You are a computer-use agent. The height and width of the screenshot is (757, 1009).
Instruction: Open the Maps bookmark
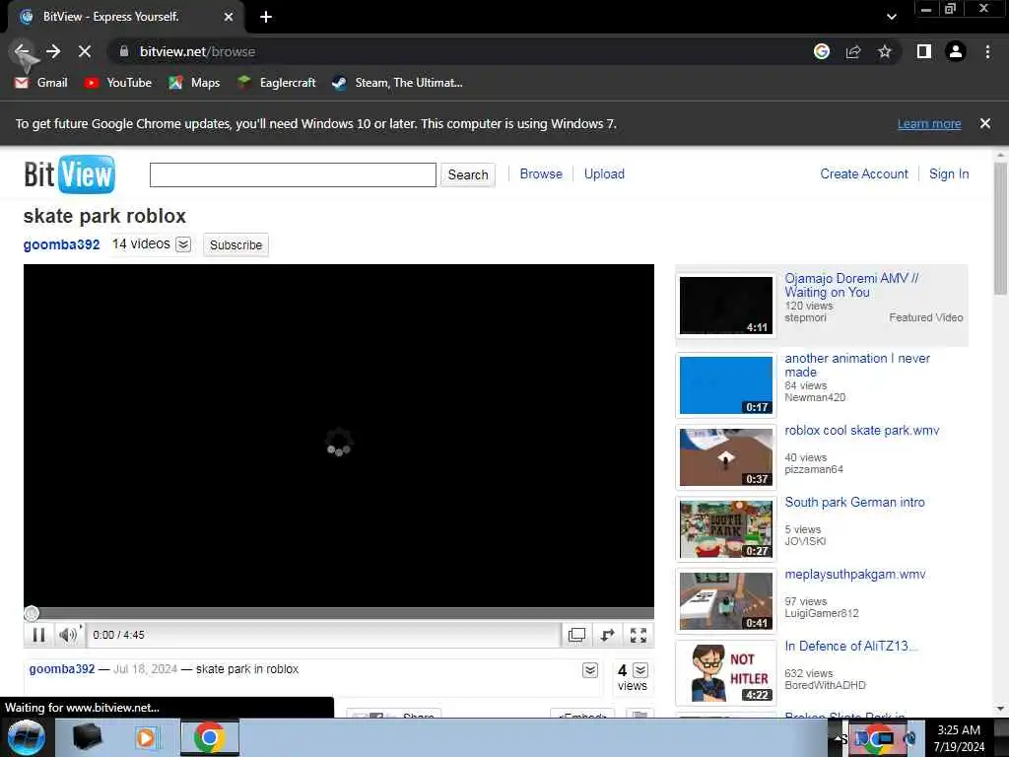click(x=194, y=83)
